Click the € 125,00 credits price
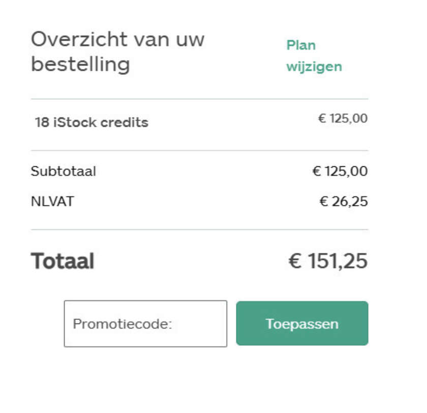 [x=343, y=119]
